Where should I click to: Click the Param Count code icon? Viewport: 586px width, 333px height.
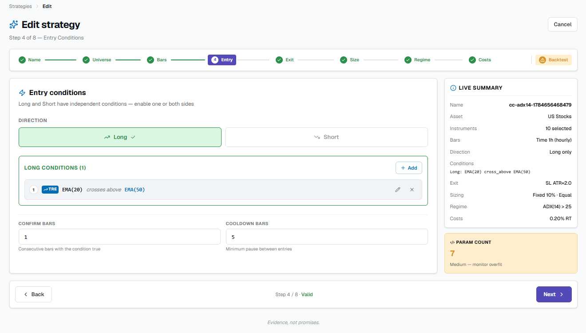coord(452,242)
